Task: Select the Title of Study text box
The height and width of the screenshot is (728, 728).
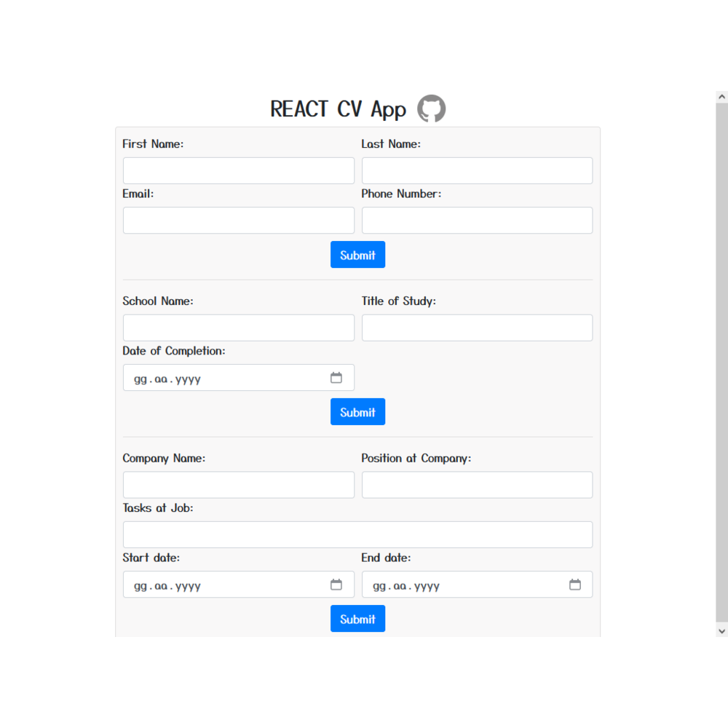Action: click(478, 328)
